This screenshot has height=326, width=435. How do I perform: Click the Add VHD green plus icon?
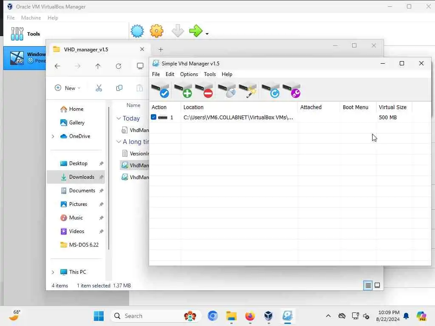(183, 90)
